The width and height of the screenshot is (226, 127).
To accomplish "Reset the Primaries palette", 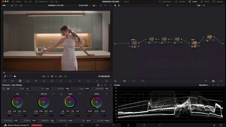I will 111,85.
